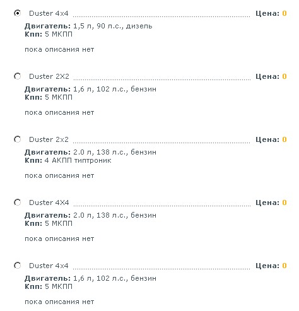Click the 1,5 л, 90 л.с., дизель engine line

112,26
